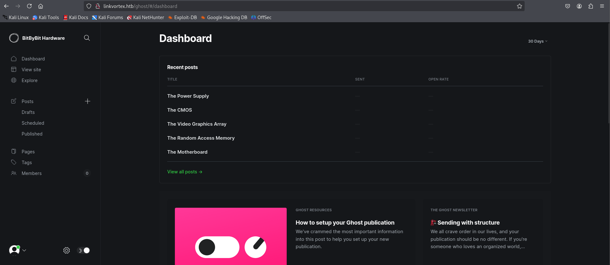Open the Ghost admin search

[87, 38]
